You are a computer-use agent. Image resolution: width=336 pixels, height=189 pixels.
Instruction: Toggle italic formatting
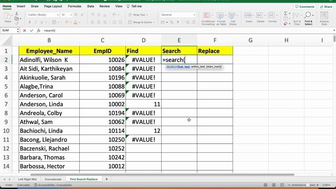[36, 22]
